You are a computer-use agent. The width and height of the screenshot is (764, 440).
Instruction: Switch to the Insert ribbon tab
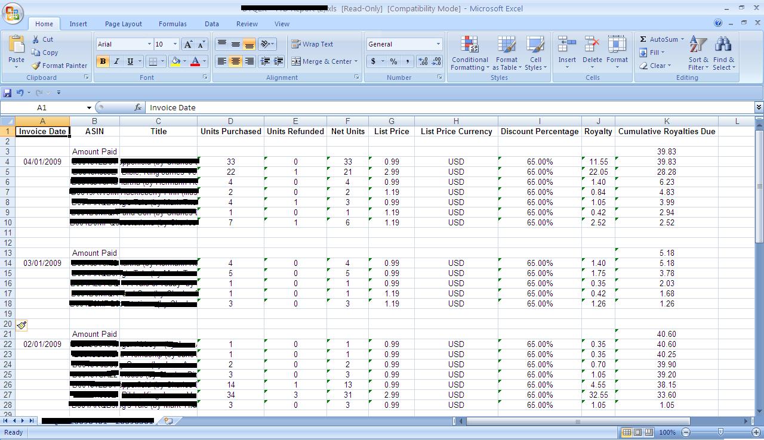pyautogui.click(x=78, y=24)
